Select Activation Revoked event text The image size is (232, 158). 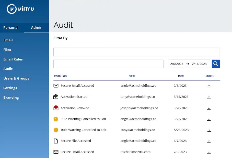[75, 108]
